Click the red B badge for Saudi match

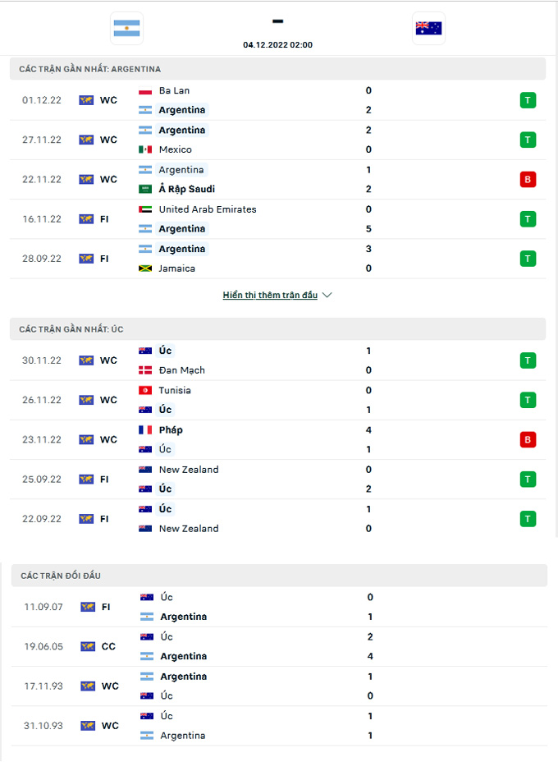point(528,179)
